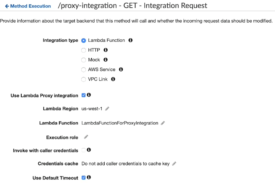This screenshot has height=183, width=275.
Task: Open the AWS Service info icon
Action: point(121,70)
